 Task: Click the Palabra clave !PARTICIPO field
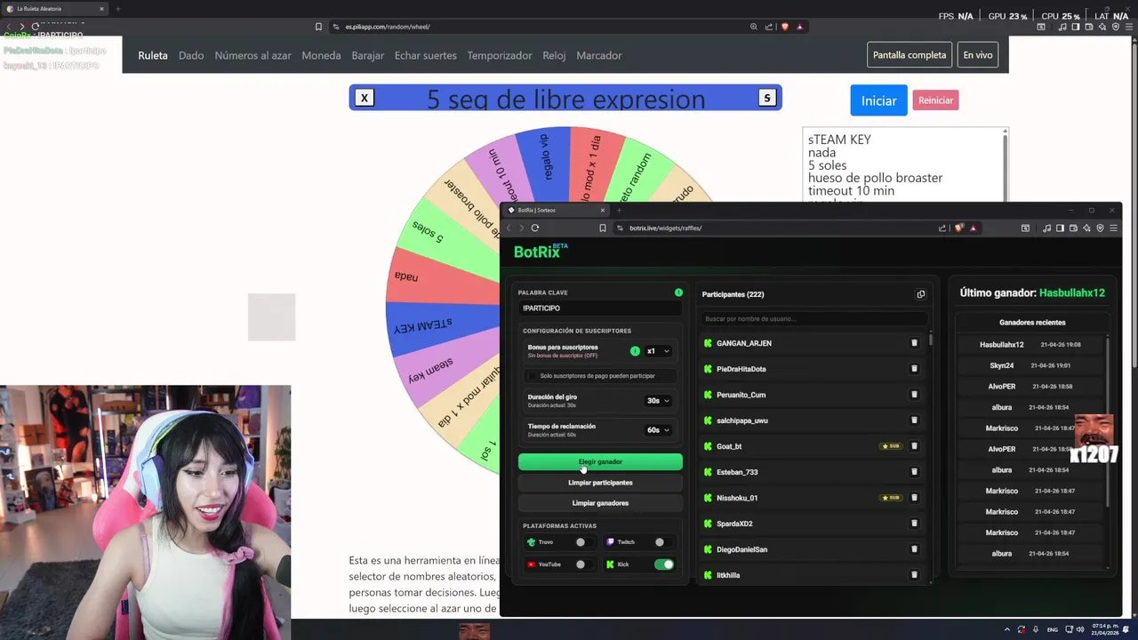[x=600, y=308]
